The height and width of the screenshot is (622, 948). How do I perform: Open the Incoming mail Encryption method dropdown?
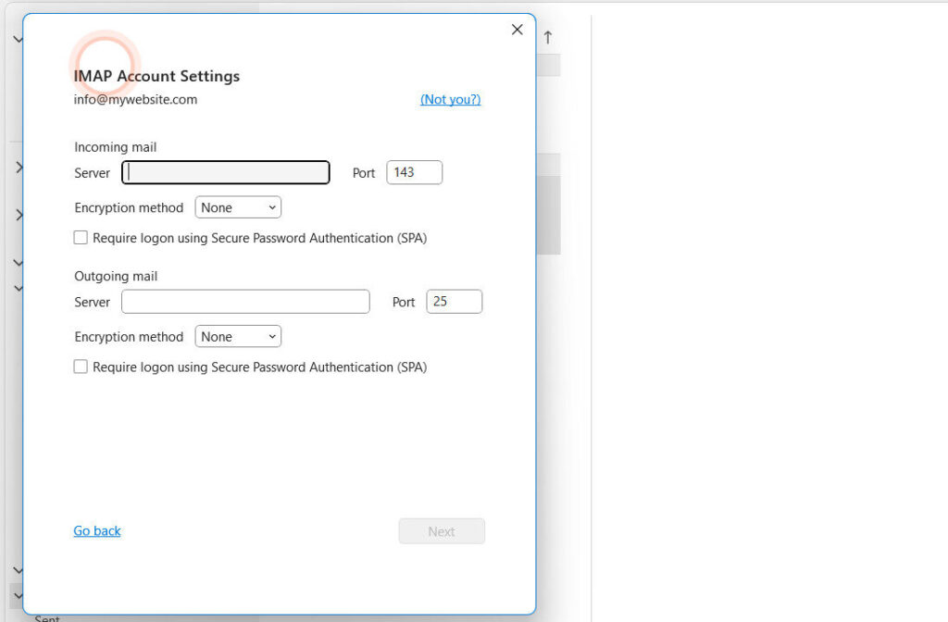coord(238,207)
